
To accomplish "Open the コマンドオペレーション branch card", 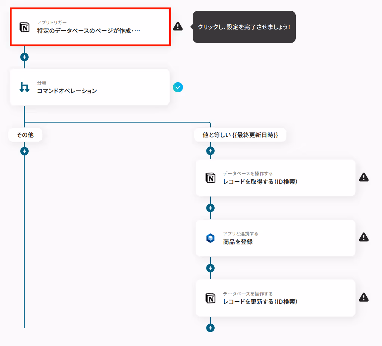I will 90,87.
